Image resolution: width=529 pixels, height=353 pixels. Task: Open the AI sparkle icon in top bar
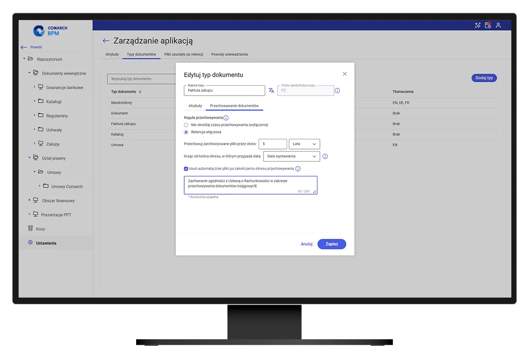pos(478,25)
